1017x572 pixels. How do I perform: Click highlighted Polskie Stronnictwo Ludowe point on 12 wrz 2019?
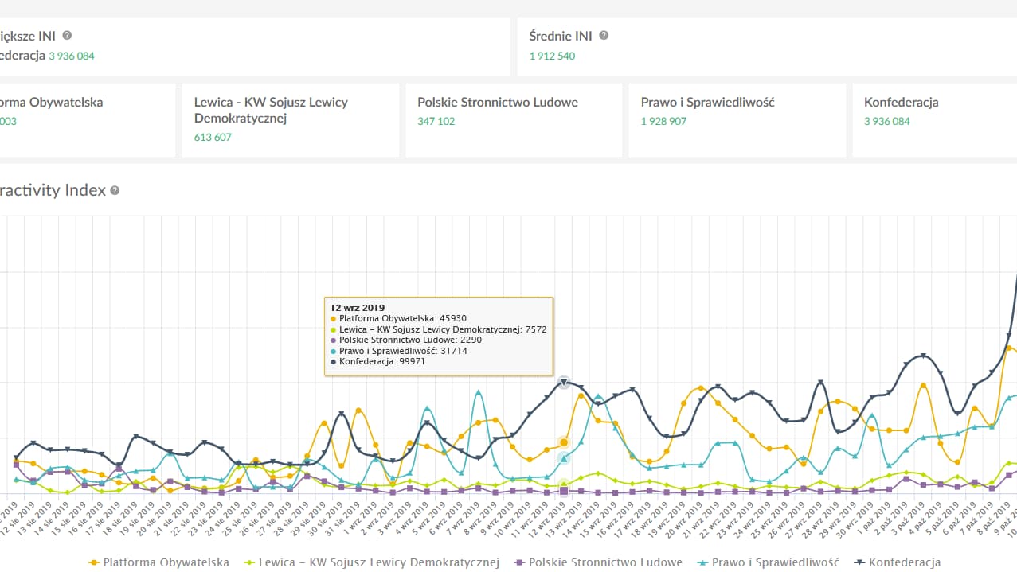pyautogui.click(x=564, y=492)
